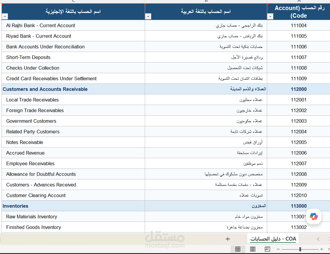This screenshot has width=330, height=254.
Task: Open the filter dropdown for English account name column
Action: click(5, 17)
